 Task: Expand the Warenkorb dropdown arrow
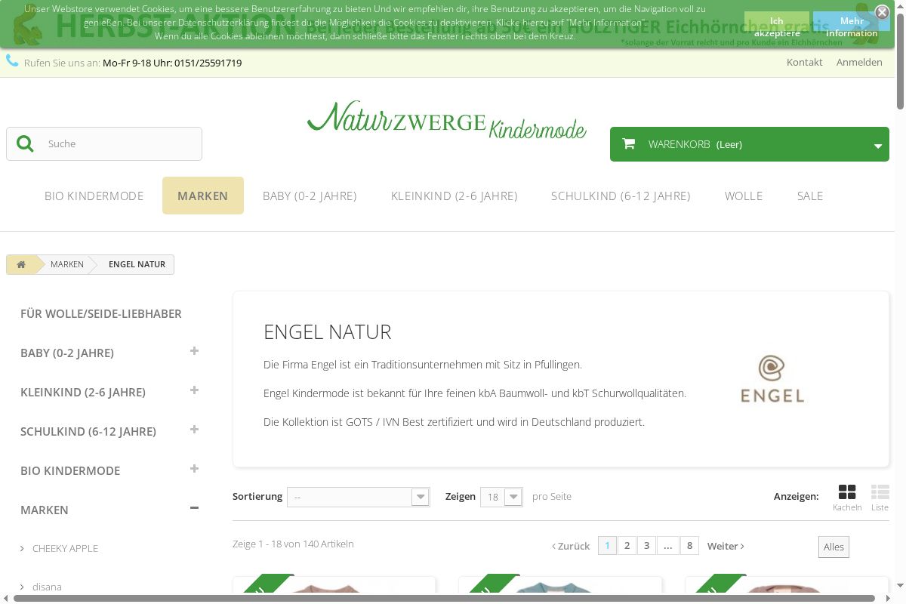878,146
